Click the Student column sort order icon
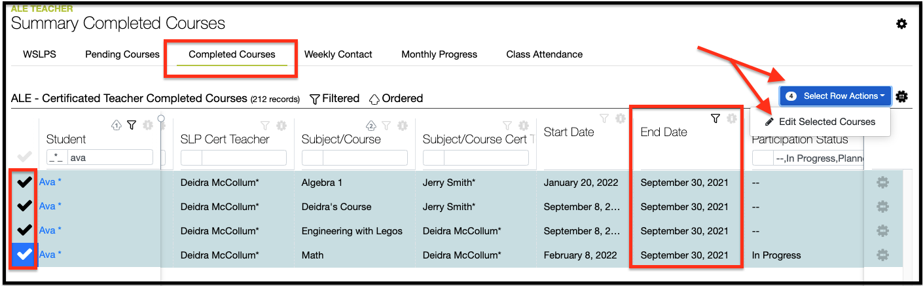Screen dimensions: 923x286 117,124
